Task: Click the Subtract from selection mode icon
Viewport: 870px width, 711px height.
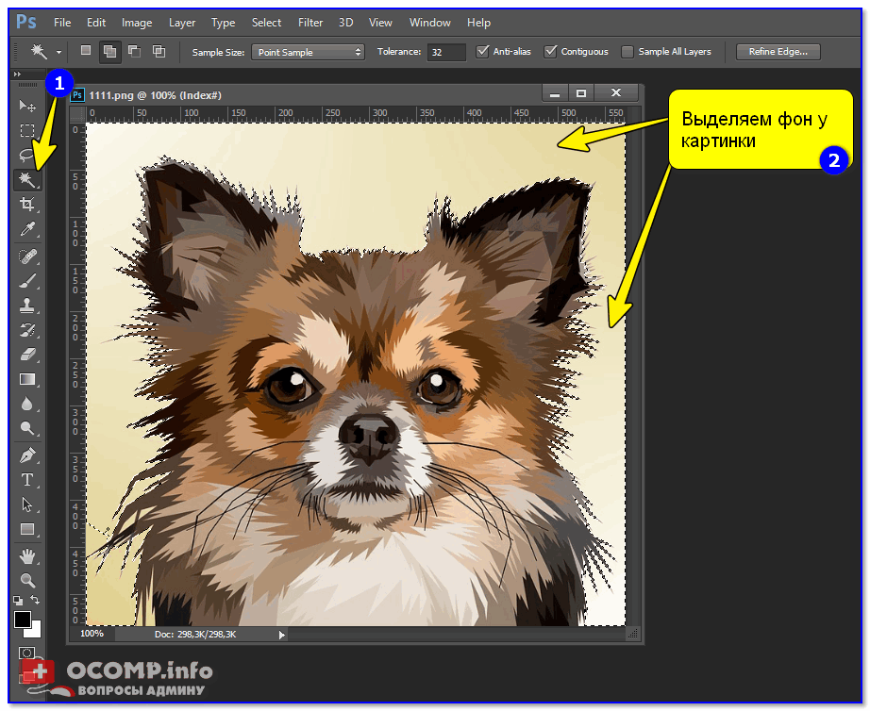Action: (134, 52)
